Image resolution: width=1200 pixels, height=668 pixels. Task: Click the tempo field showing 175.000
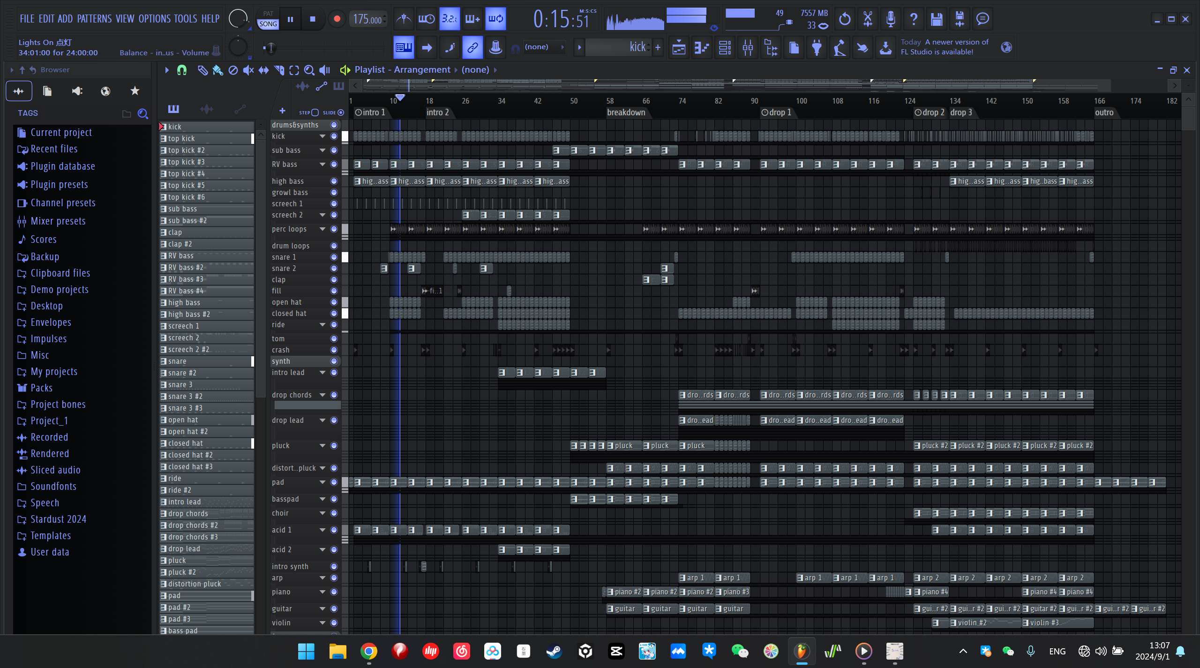pos(367,19)
